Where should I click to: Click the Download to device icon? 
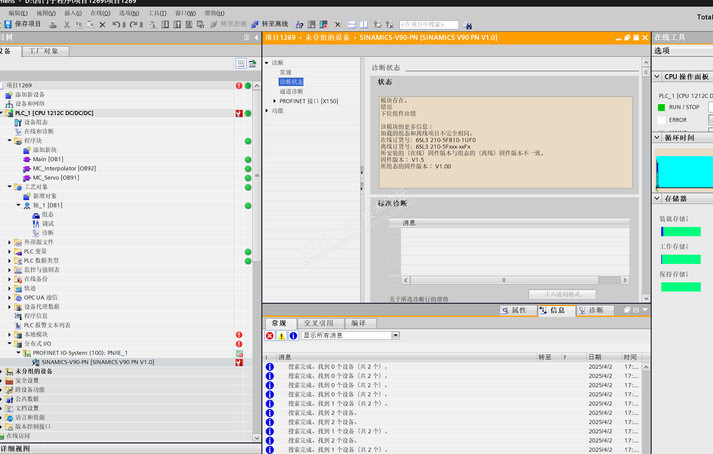(165, 24)
